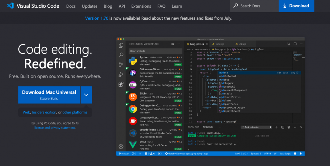
Task: Click the Language Support Java cup icon
Action: [x=133, y=121]
